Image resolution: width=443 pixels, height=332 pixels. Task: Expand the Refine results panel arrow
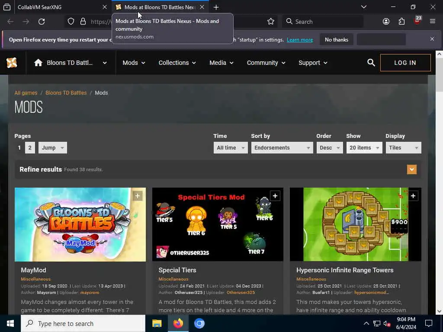(412, 169)
